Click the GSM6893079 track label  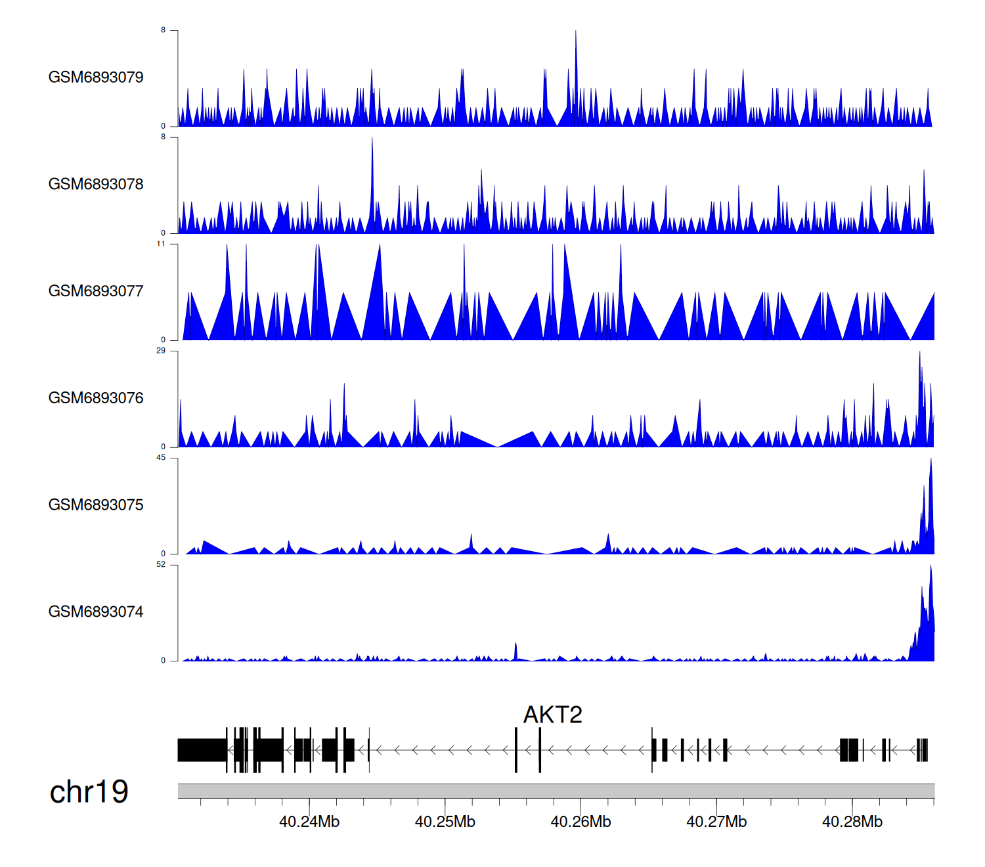click(x=96, y=78)
